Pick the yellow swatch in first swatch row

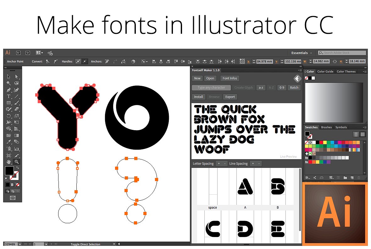tap(325, 142)
